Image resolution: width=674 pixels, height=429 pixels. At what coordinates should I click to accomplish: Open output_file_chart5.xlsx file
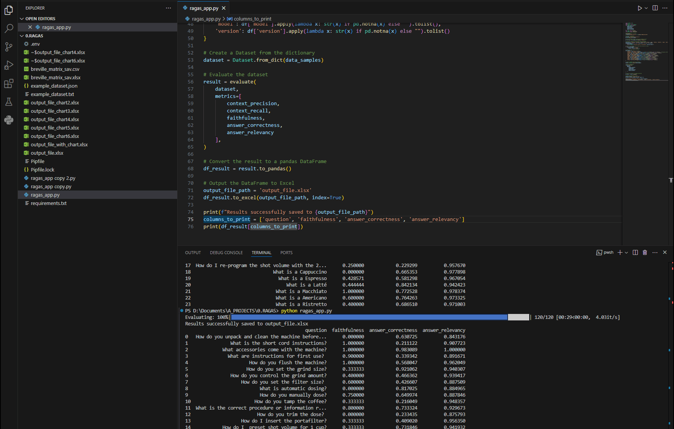[98, 128]
